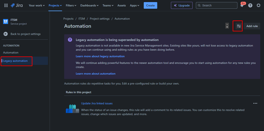264x131 pixels.
Task: Click the AUTOMATION section label in sidebar
Action: 11,46
